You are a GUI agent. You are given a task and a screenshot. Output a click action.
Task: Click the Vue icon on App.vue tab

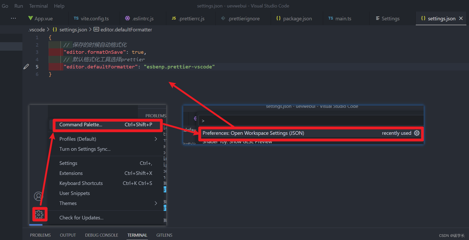coord(31,18)
